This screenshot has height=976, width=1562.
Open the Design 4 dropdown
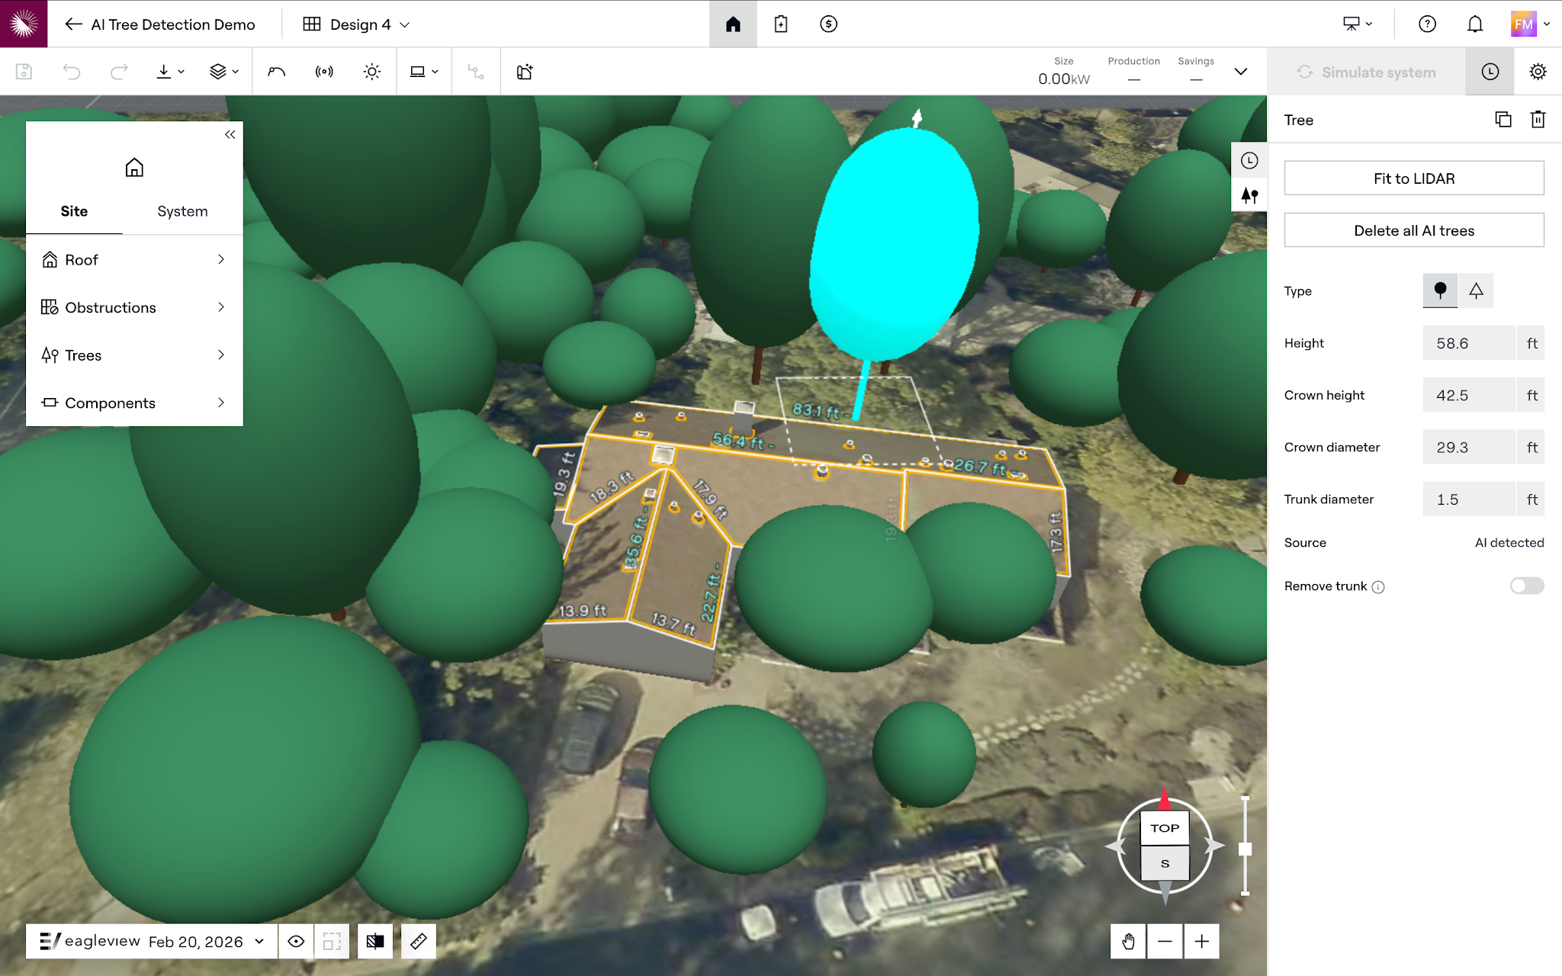356,24
